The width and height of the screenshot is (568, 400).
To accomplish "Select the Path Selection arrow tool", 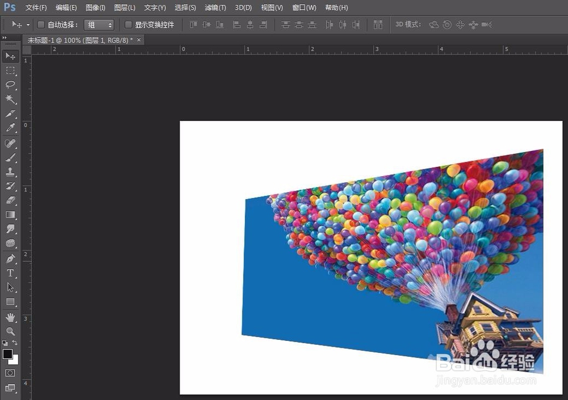I will [x=10, y=287].
